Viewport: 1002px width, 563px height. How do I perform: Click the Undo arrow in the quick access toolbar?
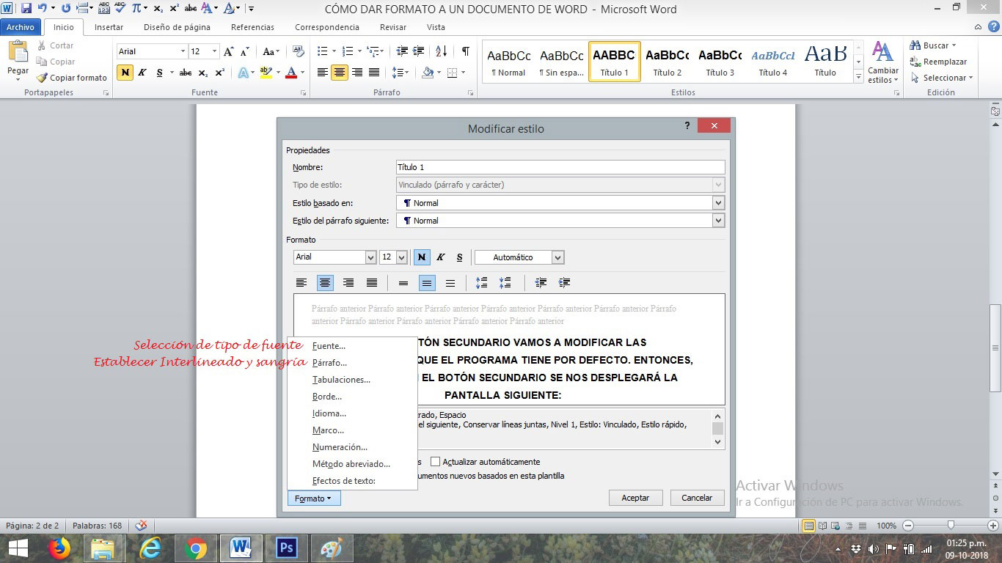(x=43, y=9)
